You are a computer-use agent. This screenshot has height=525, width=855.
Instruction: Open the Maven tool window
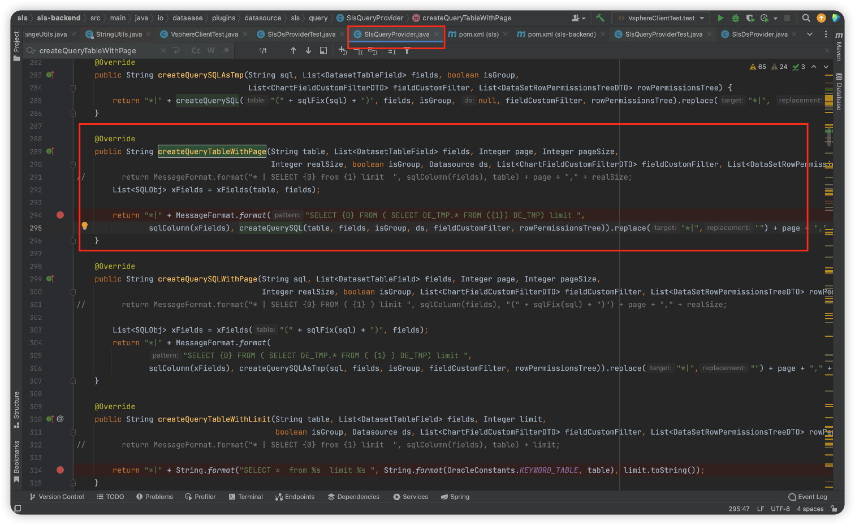coord(839,46)
